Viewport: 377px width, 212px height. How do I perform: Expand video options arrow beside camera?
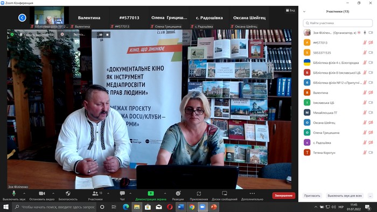click(53, 193)
